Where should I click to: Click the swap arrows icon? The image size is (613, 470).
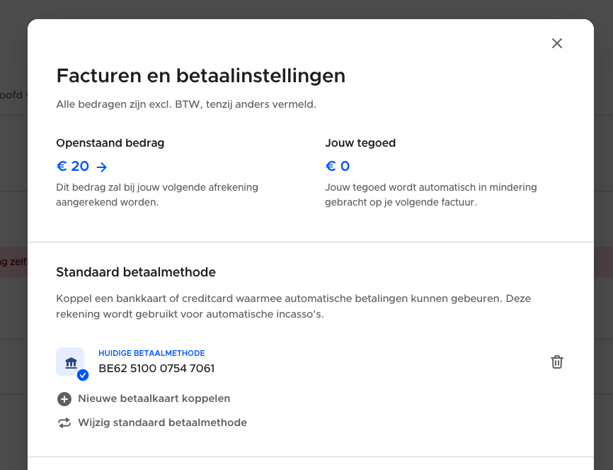64,423
